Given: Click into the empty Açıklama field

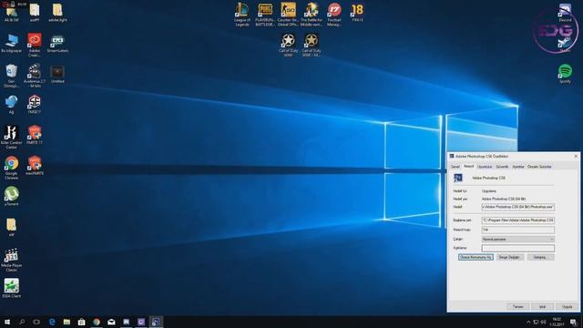Looking at the screenshot, I should coord(518,248).
